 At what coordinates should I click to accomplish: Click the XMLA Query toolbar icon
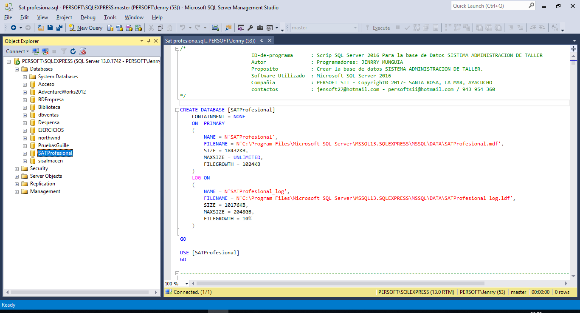pyautogui.click(x=138, y=28)
